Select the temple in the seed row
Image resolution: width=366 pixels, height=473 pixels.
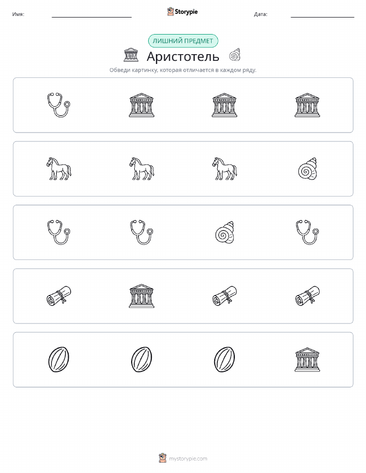308,360
